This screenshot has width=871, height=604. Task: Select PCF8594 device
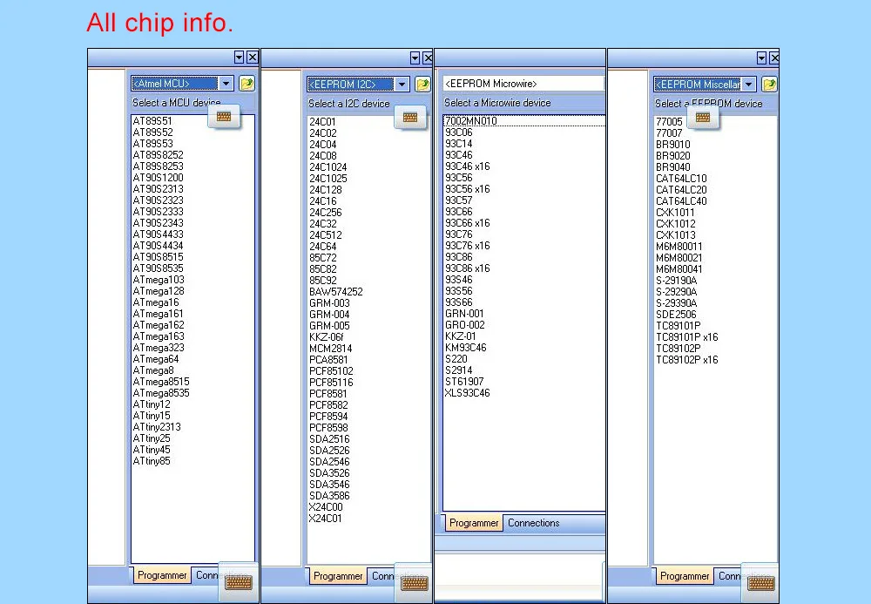[328, 416]
